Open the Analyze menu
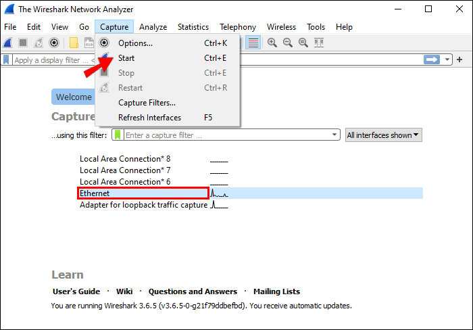 pos(153,27)
